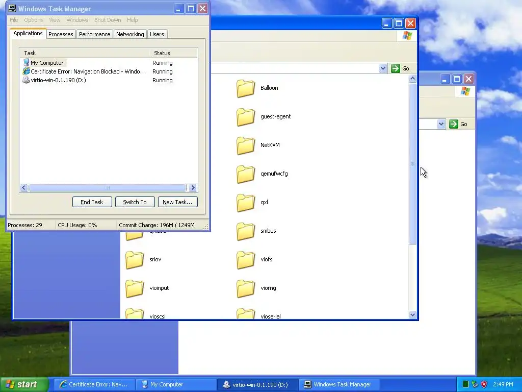Select Internet Explorer icon in task list

point(26,71)
